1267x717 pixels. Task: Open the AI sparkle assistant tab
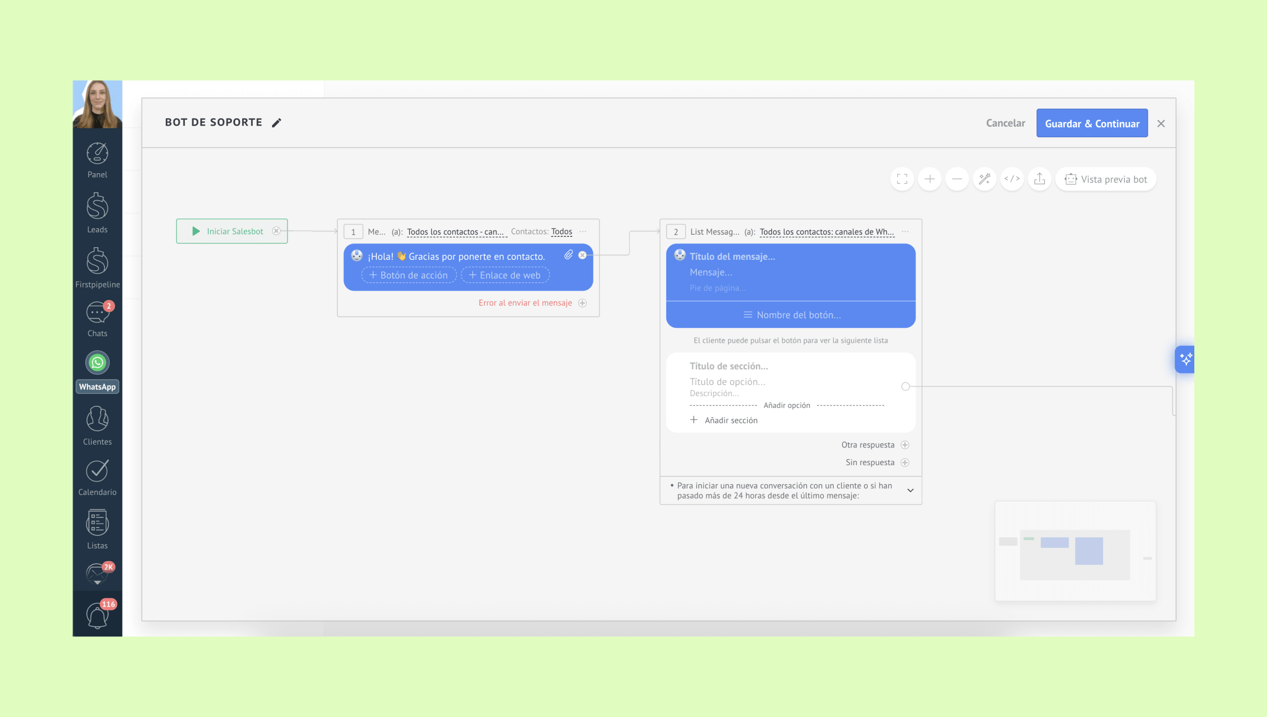pos(1186,359)
